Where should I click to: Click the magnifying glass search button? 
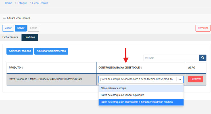(202, 58)
